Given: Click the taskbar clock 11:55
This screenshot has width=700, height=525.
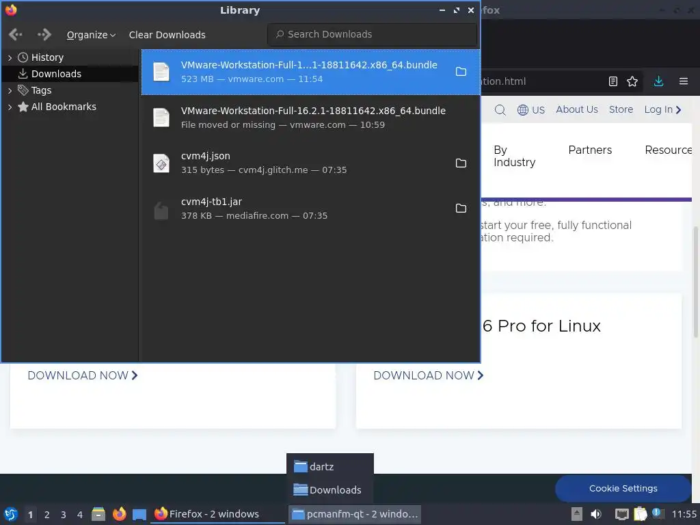Looking at the screenshot, I should pyautogui.click(x=684, y=514).
